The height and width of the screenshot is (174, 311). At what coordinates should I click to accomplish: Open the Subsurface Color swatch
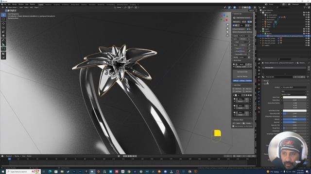click(x=294, y=111)
